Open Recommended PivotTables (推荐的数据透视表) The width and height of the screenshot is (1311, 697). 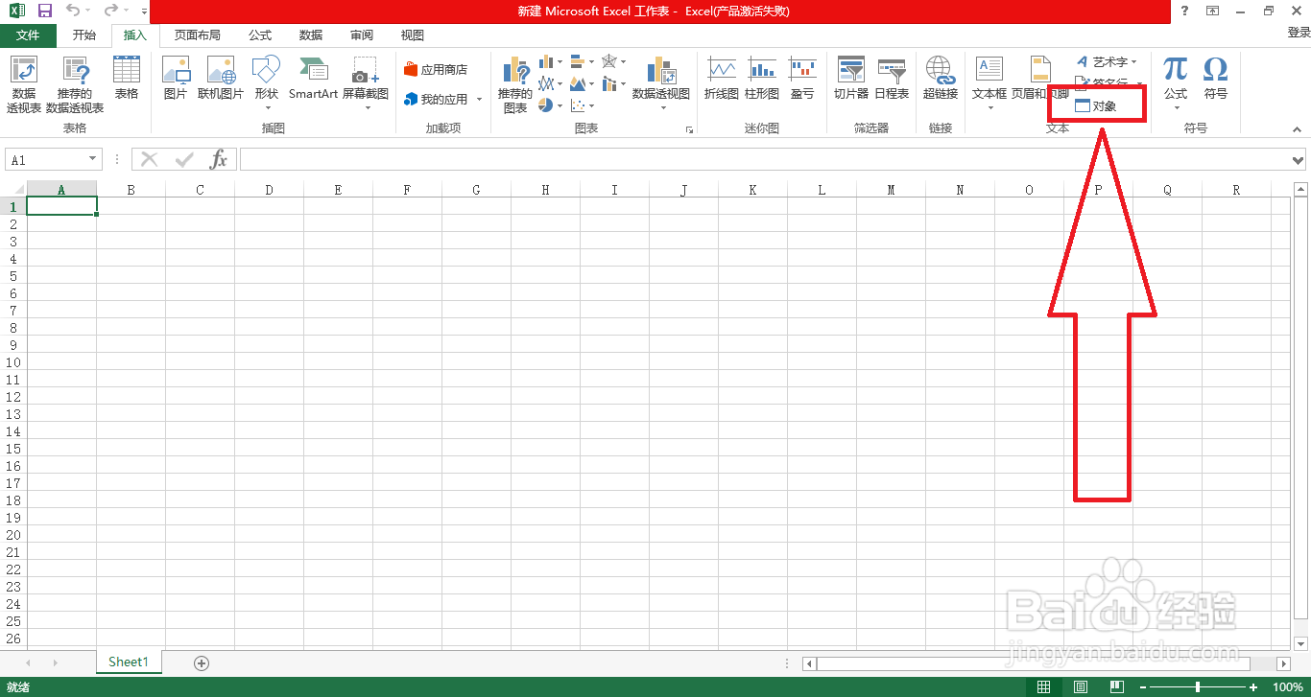(x=75, y=84)
